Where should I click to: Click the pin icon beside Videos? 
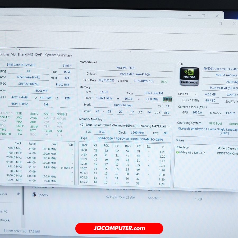point(18,194)
